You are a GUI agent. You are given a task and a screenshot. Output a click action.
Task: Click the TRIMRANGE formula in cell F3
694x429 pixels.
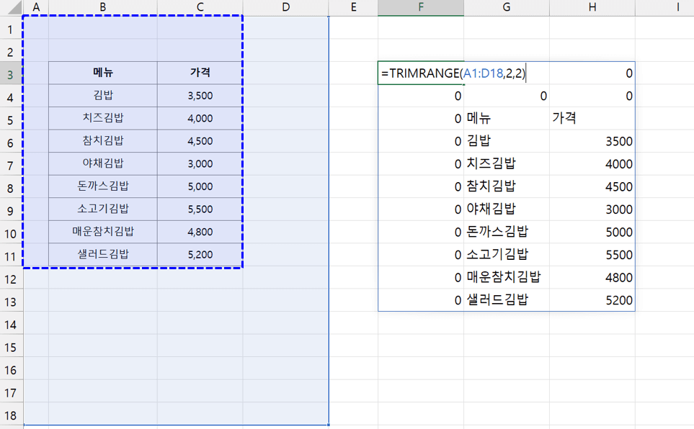453,73
